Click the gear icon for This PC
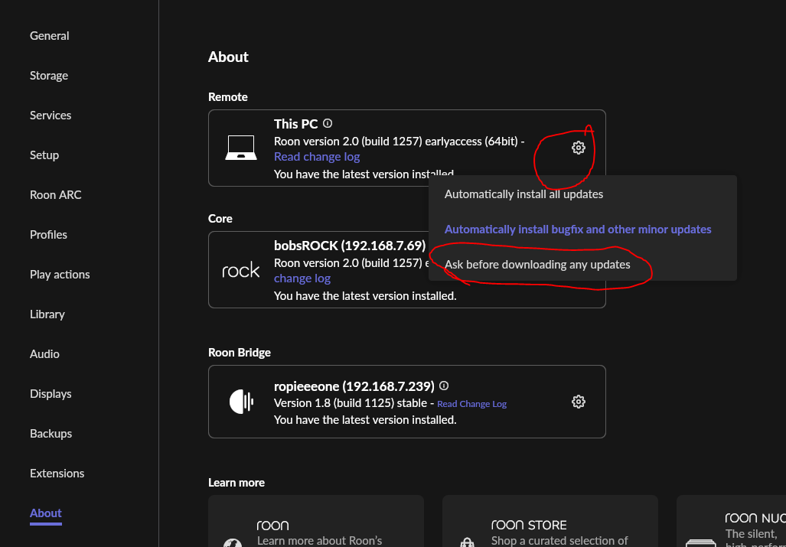The height and width of the screenshot is (547, 786). tap(579, 148)
